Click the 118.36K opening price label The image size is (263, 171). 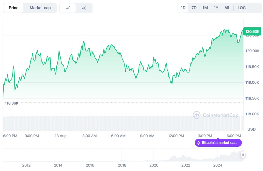click(x=12, y=103)
